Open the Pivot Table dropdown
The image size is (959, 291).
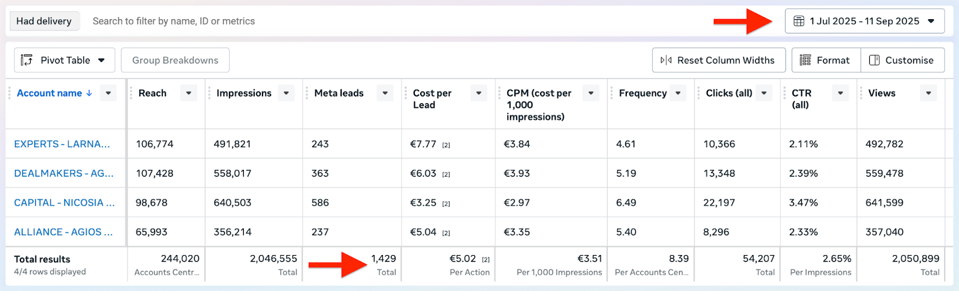click(64, 60)
